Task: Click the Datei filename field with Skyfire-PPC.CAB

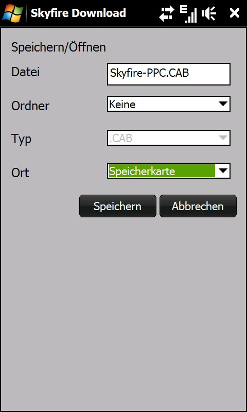Action: [169, 74]
